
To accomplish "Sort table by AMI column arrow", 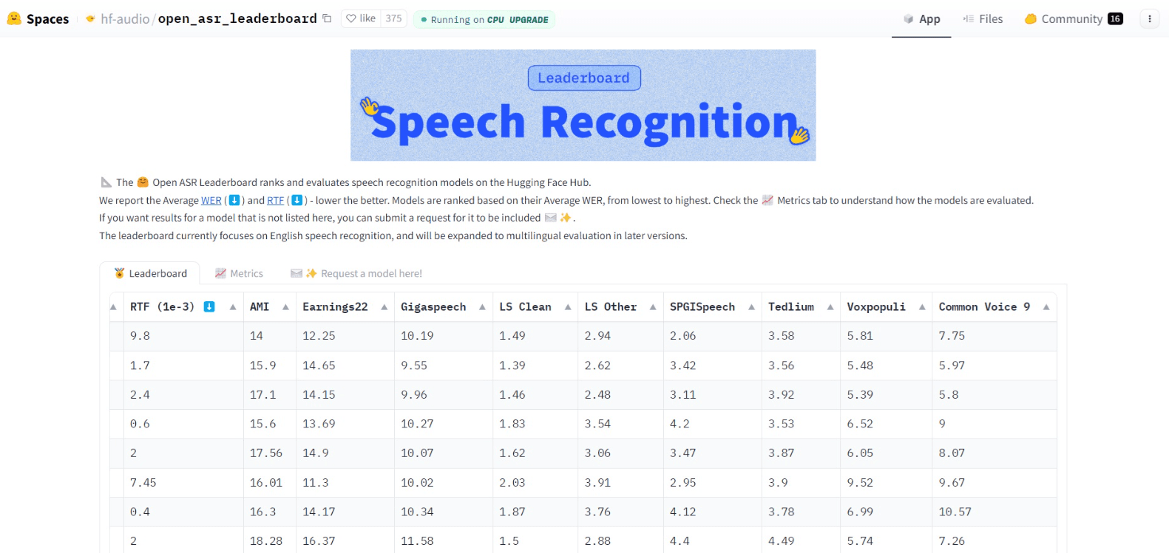I will tap(285, 307).
